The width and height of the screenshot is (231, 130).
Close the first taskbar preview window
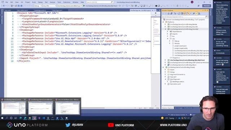(x=25, y=100)
